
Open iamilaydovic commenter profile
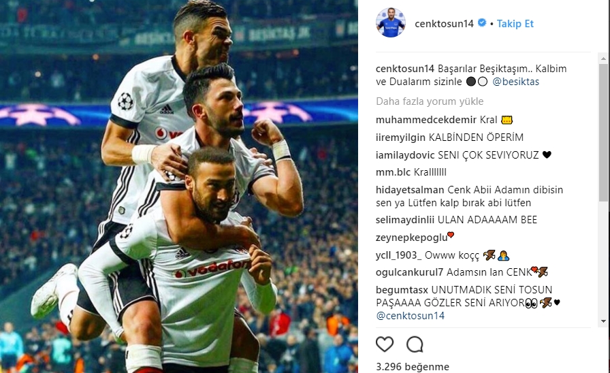pos(405,155)
